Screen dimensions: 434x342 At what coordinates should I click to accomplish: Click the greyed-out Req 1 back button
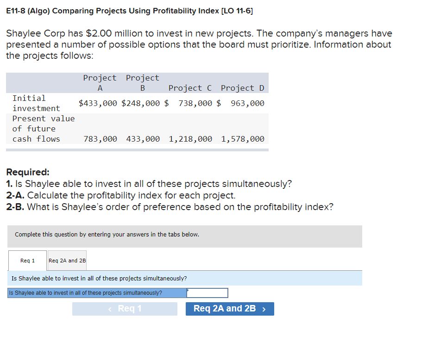[125, 309]
